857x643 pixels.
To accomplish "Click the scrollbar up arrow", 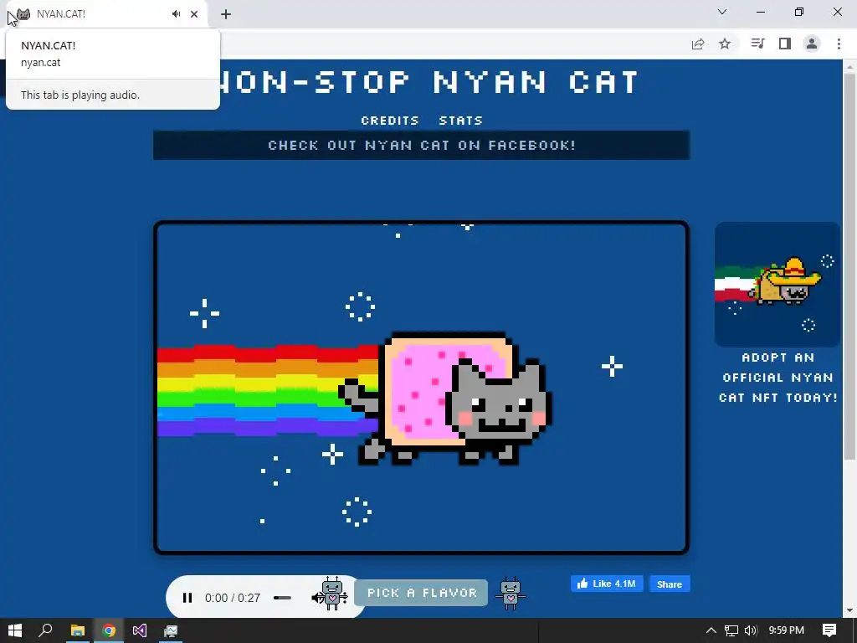I will tap(849, 67).
